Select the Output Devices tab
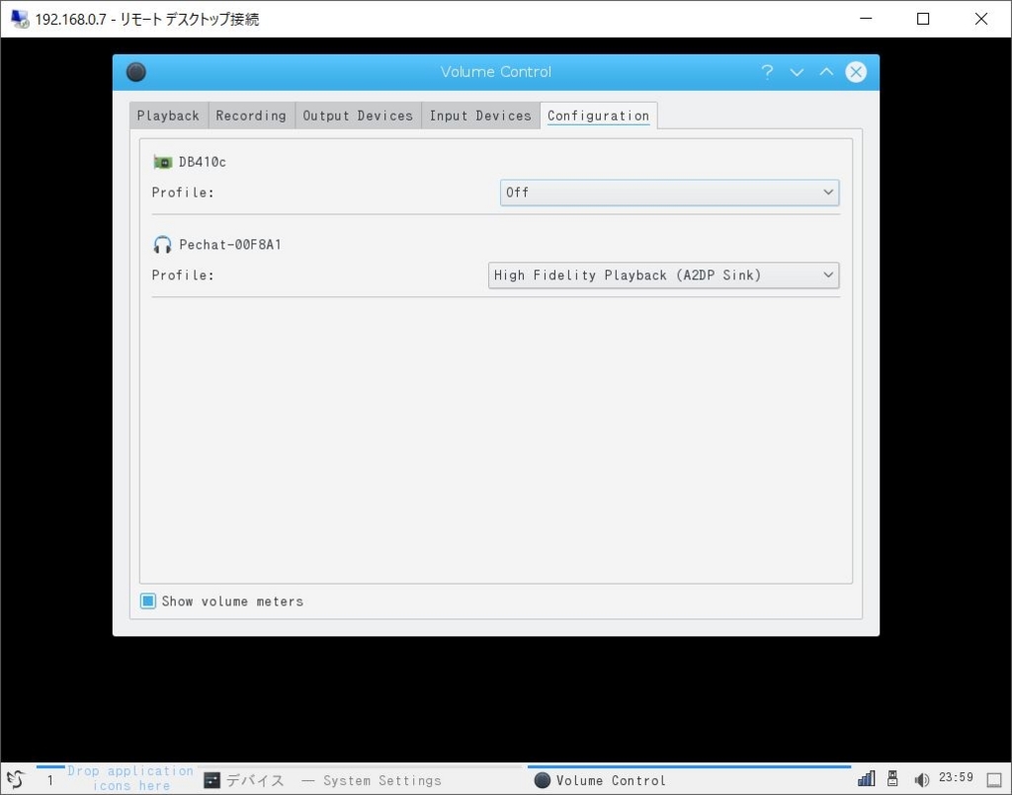This screenshot has width=1012, height=795. [358, 116]
